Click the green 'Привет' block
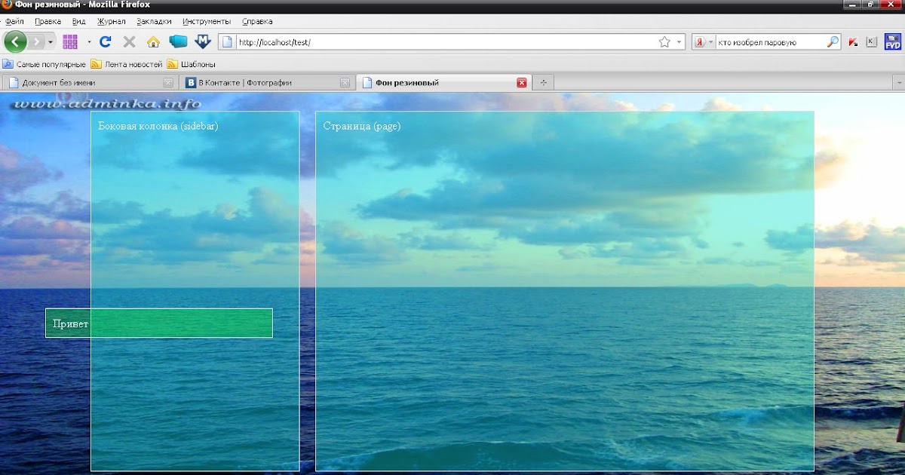Screen dimensions: 905x475 pos(159,323)
